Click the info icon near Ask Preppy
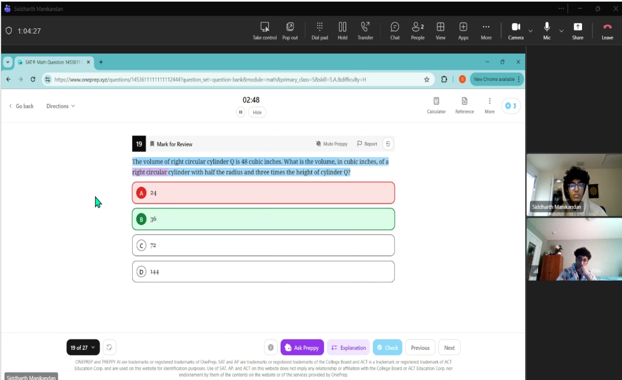This screenshot has width=622, height=380. click(271, 348)
